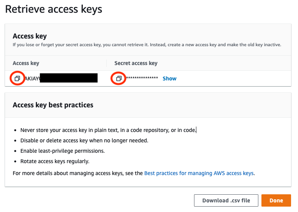Click the Access key best practices heading
This screenshot has width=298, height=212.
pyautogui.click(x=53, y=105)
